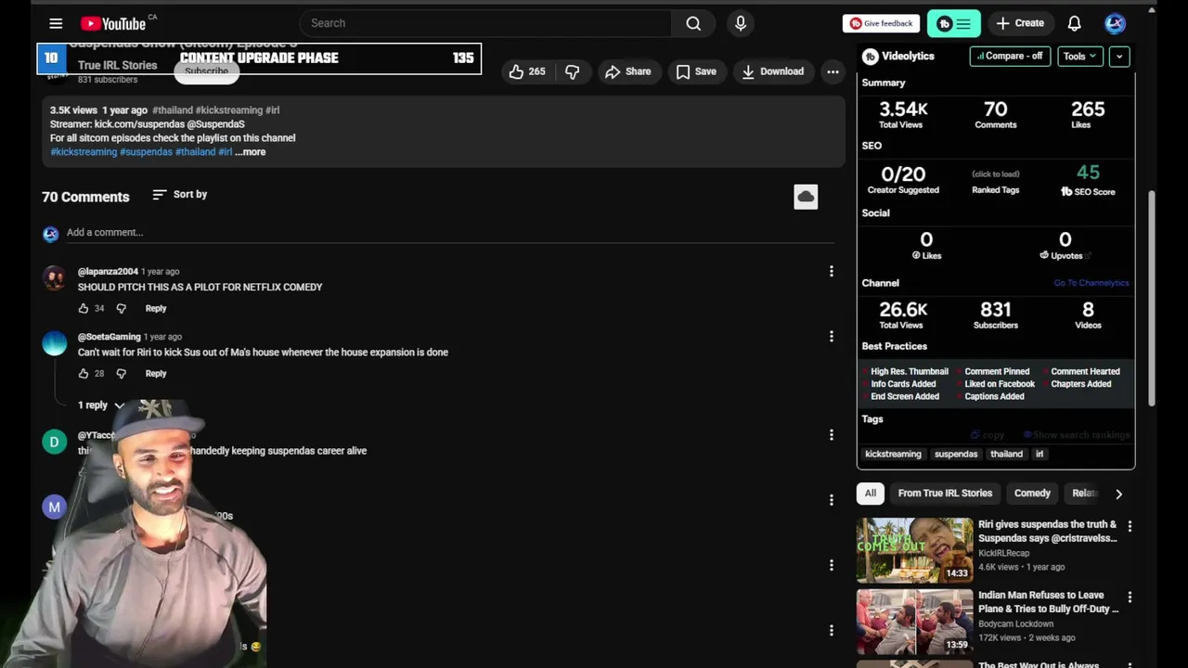
Task: Dislike the video
Action: (x=573, y=71)
